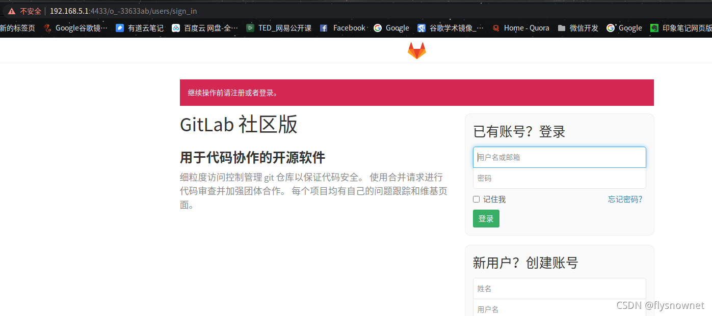Image resolution: width=712 pixels, height=316 pixels.
Task: Open the 新的标签页 bookmark
Action: tap(17, 28)
